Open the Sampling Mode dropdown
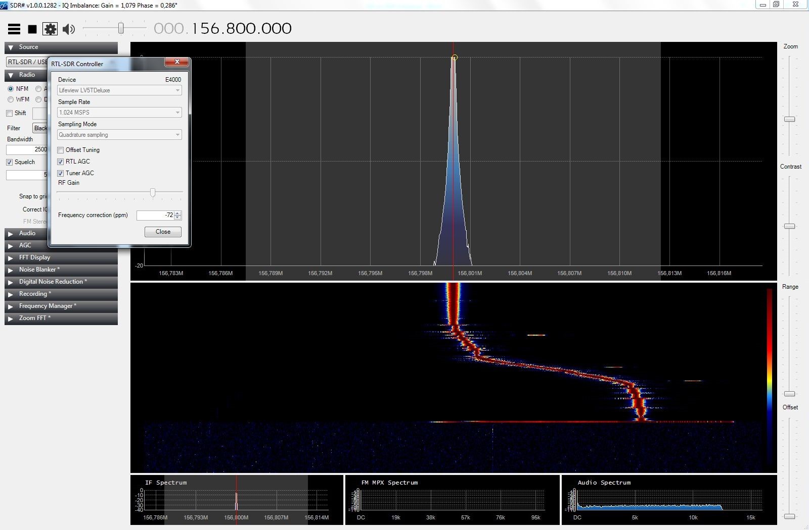The height and width of the screenshot is (530, 809). 119,135
